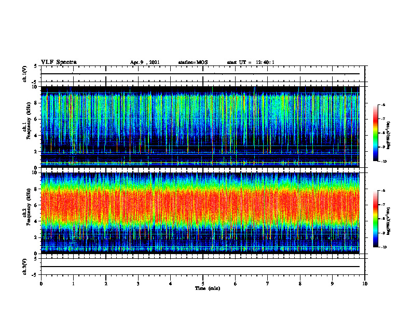The width and height of the screenshot is (411, 318).
Task: Click the "8" kHz tick on ch.1 frequency axis
Action: (36, 103)
